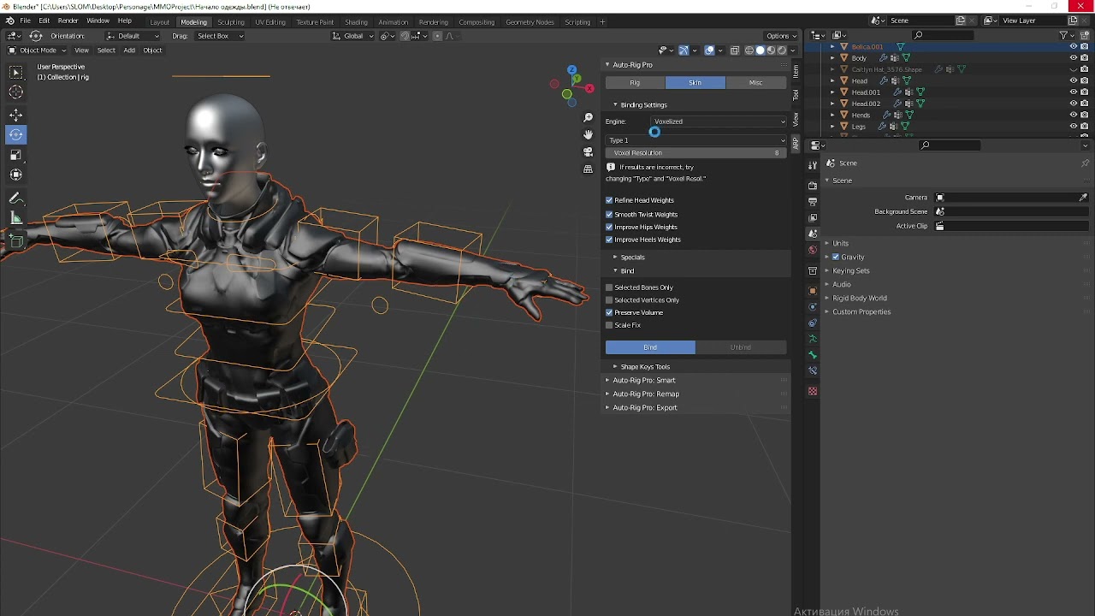
Task: Select the Legs object in the outliner
Action: click(859, 127)
